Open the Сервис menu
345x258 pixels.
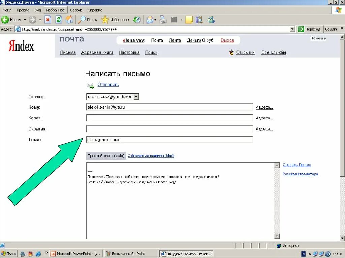pos(76,10)
